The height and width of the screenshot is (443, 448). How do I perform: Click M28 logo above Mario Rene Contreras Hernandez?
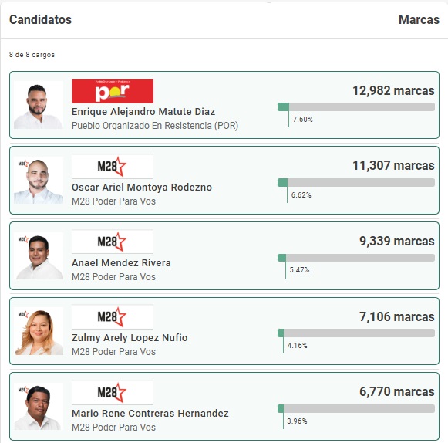pos(113,392)
